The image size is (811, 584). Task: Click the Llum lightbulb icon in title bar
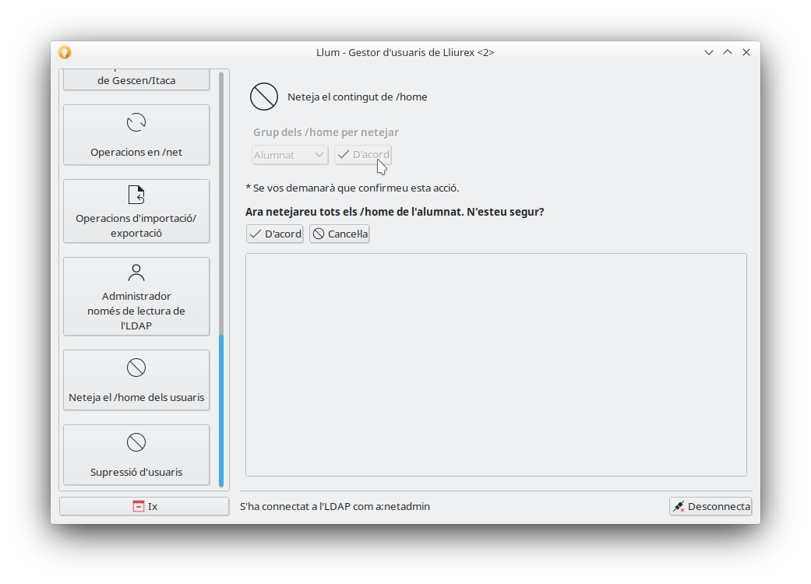pyautogui.click(x=65, y=52)
